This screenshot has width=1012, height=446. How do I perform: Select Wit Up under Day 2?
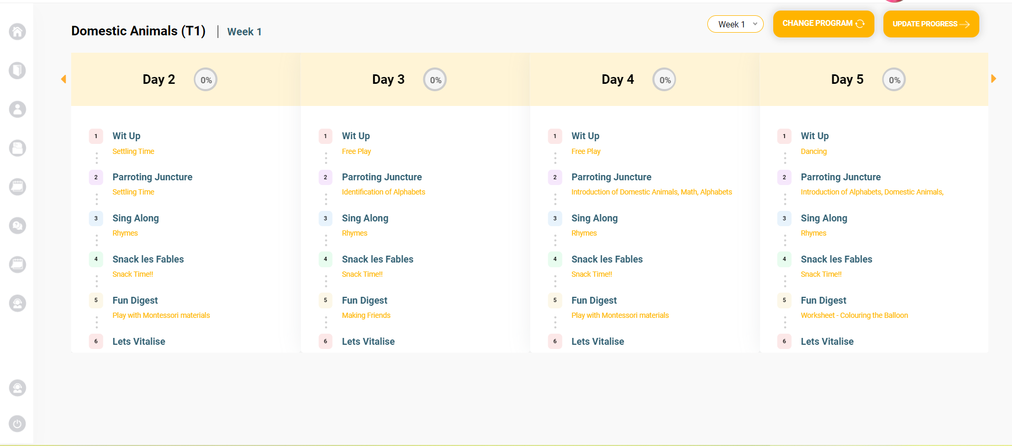[x=126, y=136]
